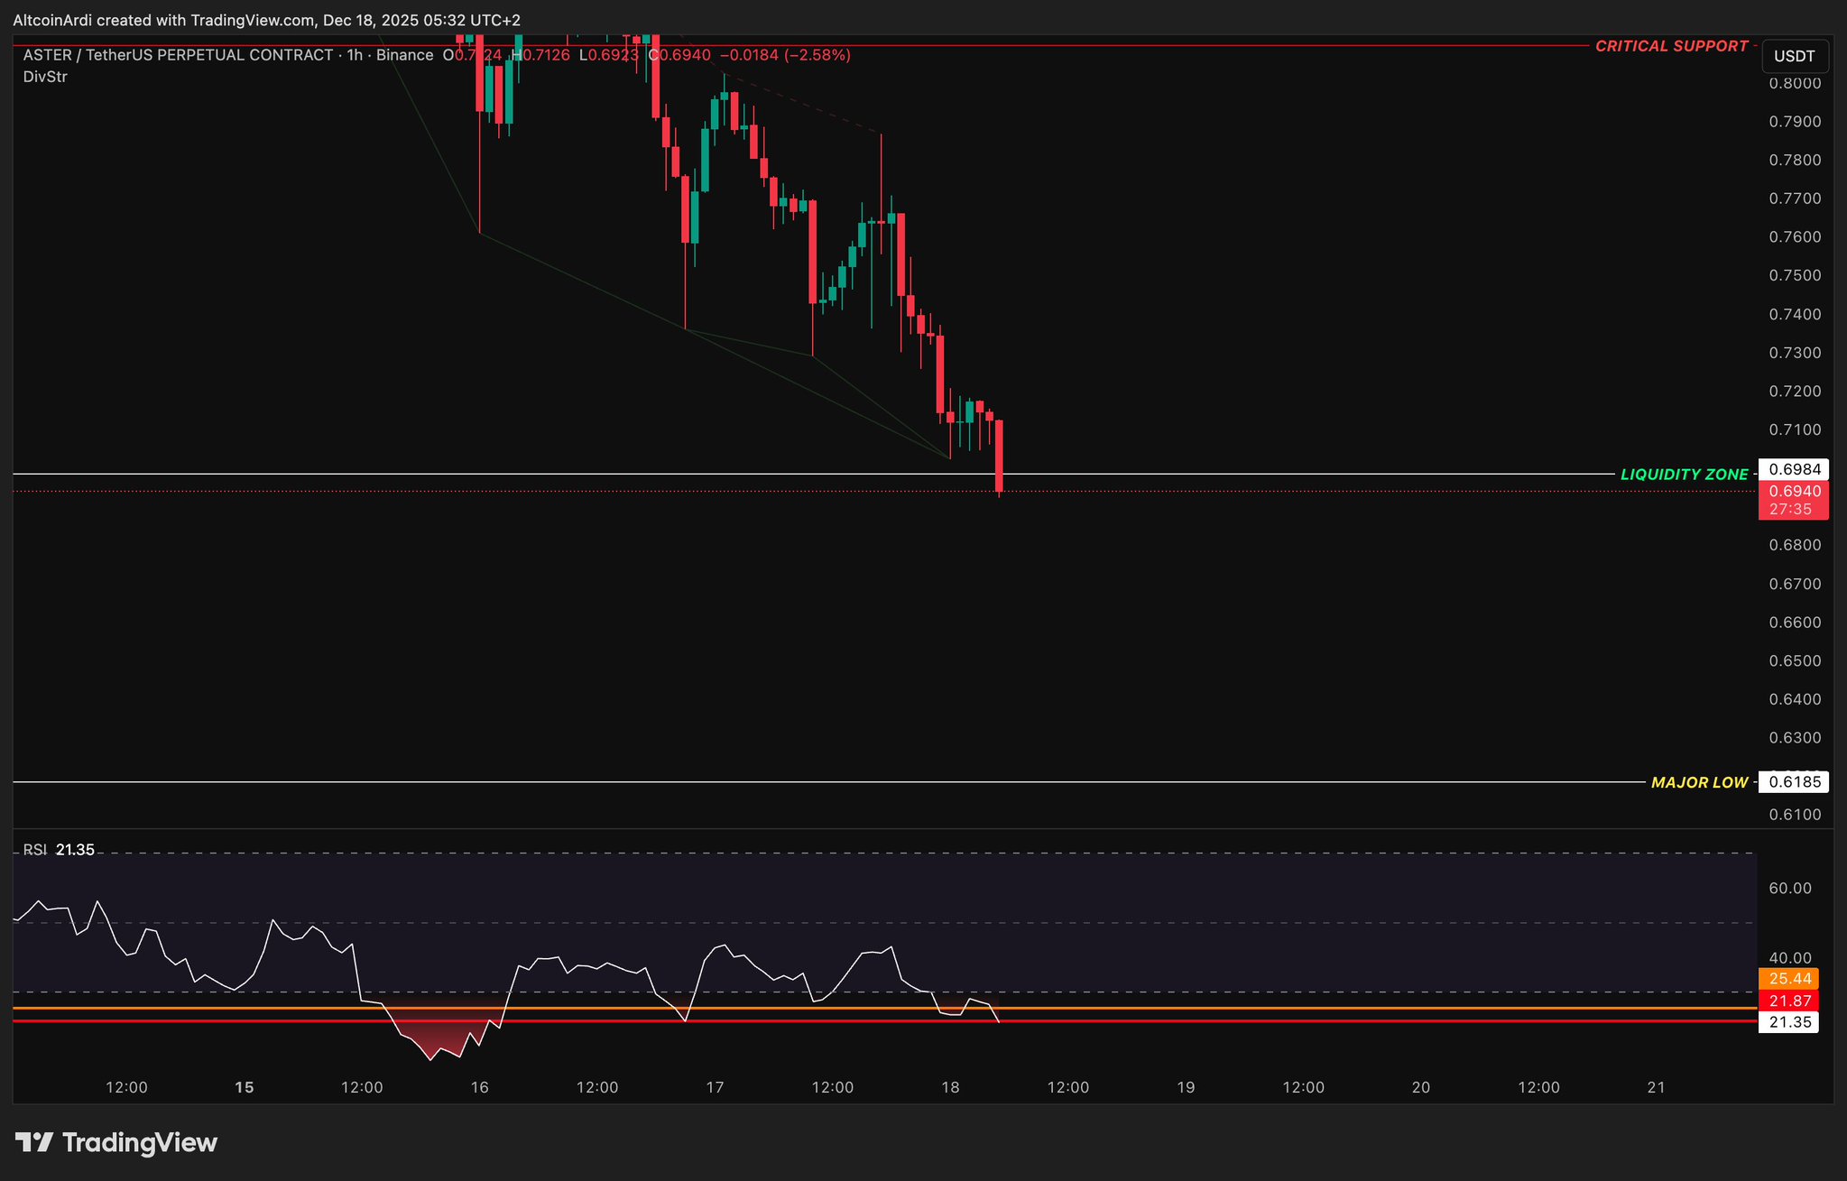Select the RSI indicator legend label
Viewport: 1847px width, 1181px height.
pyautogui.click(x=35, y=850)
